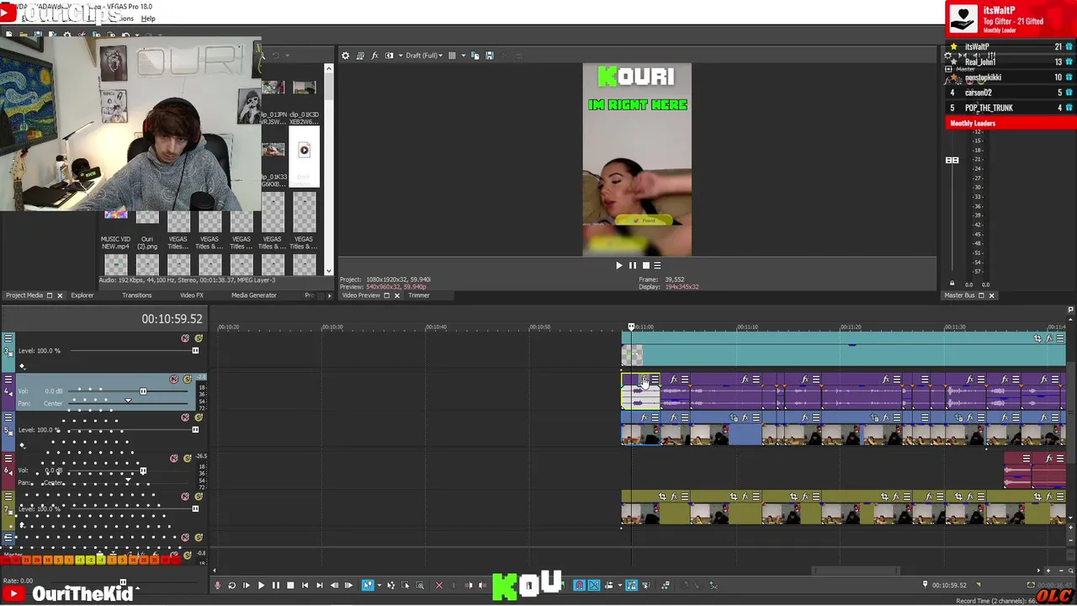1077x606 pixels.
Task: Click Preview on External Monitor icon
Action: click(360, 56)
